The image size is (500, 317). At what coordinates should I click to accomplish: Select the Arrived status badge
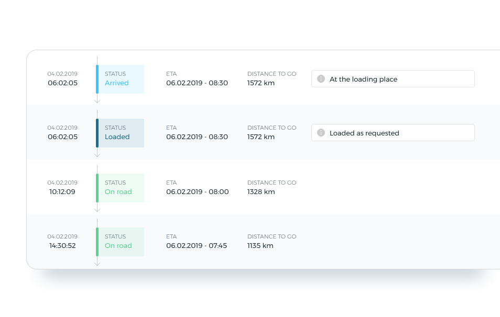pyautogui.click(x=121, y=79)
